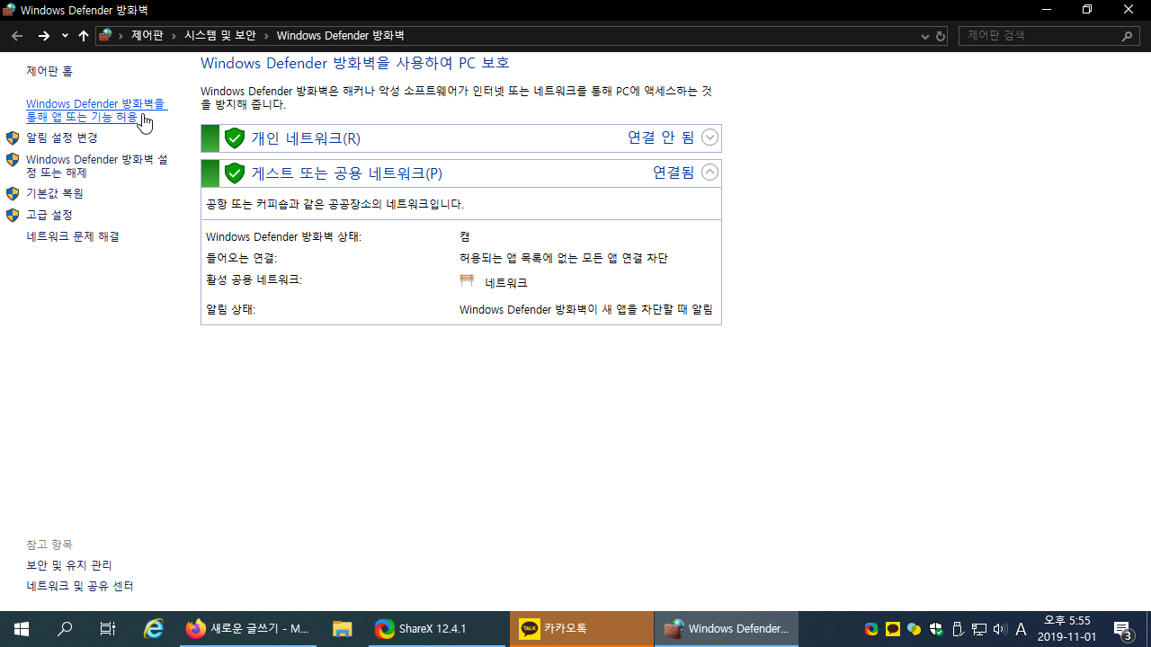The width and height of the screenshot is (1151, 647).
Task: Open Windows Security shield tray icon
Action: click(936, 629)
